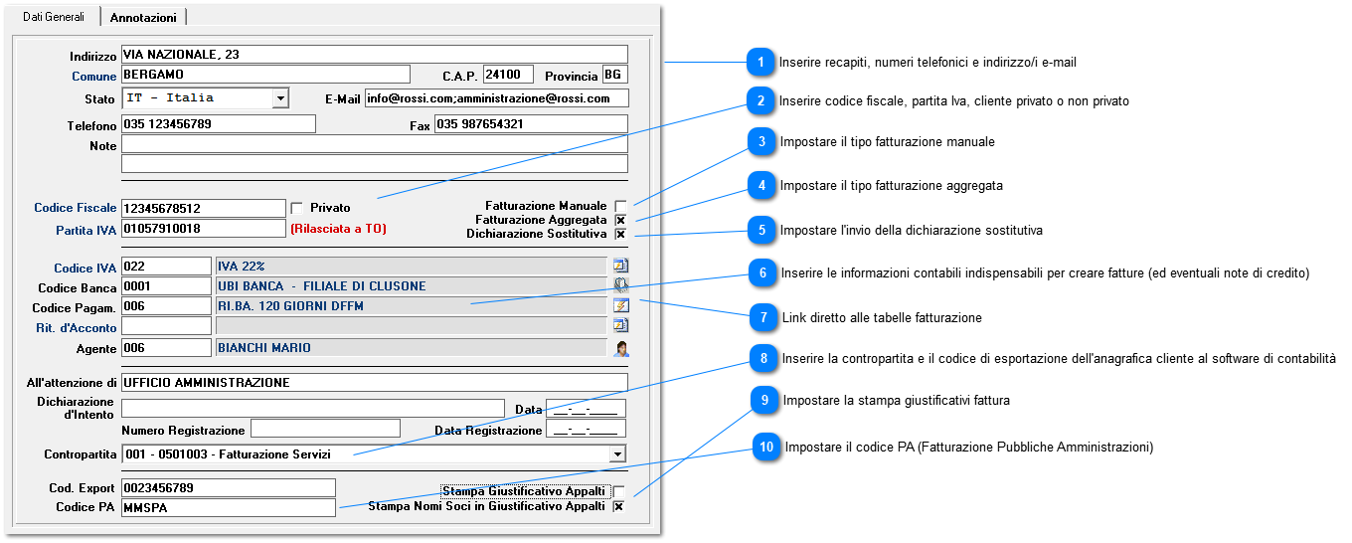This screenshot has width=1352, height=543.
Task: Enable the Fatturazione Manuale checkbox
Action: click(620, 206)
